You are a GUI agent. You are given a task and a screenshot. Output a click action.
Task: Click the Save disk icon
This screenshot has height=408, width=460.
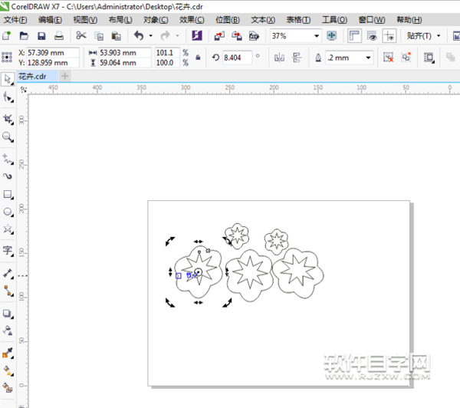[41, 36]
